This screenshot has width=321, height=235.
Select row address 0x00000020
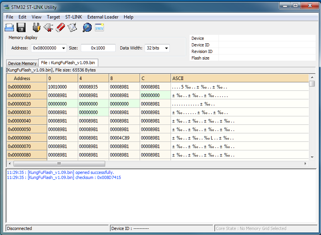pyautogui.click(x=27, y=104)
